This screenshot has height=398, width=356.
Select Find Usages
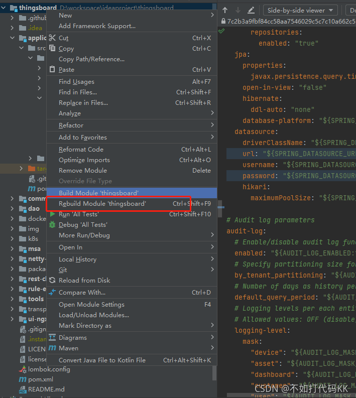[x=132, y=81]
